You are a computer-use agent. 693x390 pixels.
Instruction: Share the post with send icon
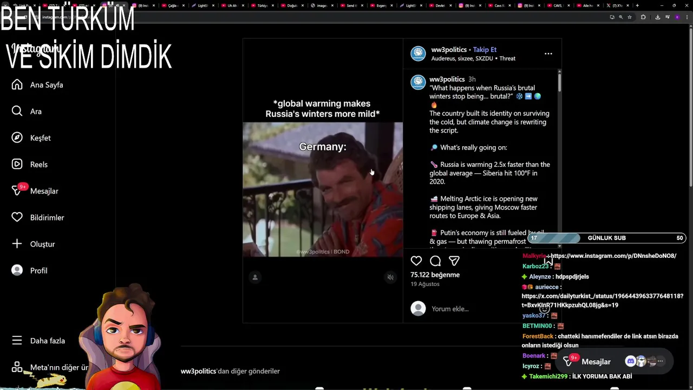click(x=454, y=261)
